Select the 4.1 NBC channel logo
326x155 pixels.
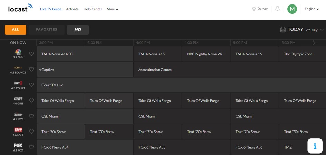pos(18,52)
